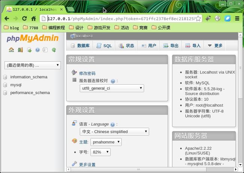Screen dimensions: 244x173
Task: Open the pmahomme theme dropdown
Action: pyautogui.click(x=106, y=142)
